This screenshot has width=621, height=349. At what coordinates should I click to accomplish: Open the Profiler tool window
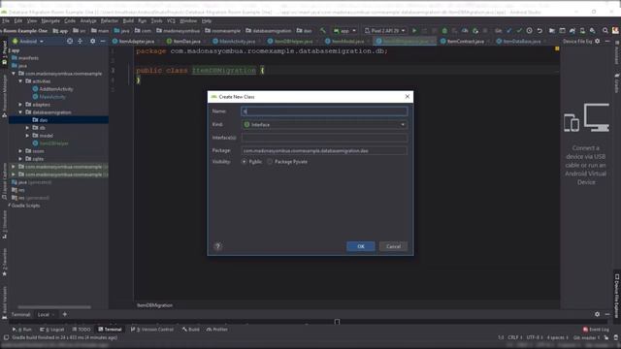(x=217, y=330)
